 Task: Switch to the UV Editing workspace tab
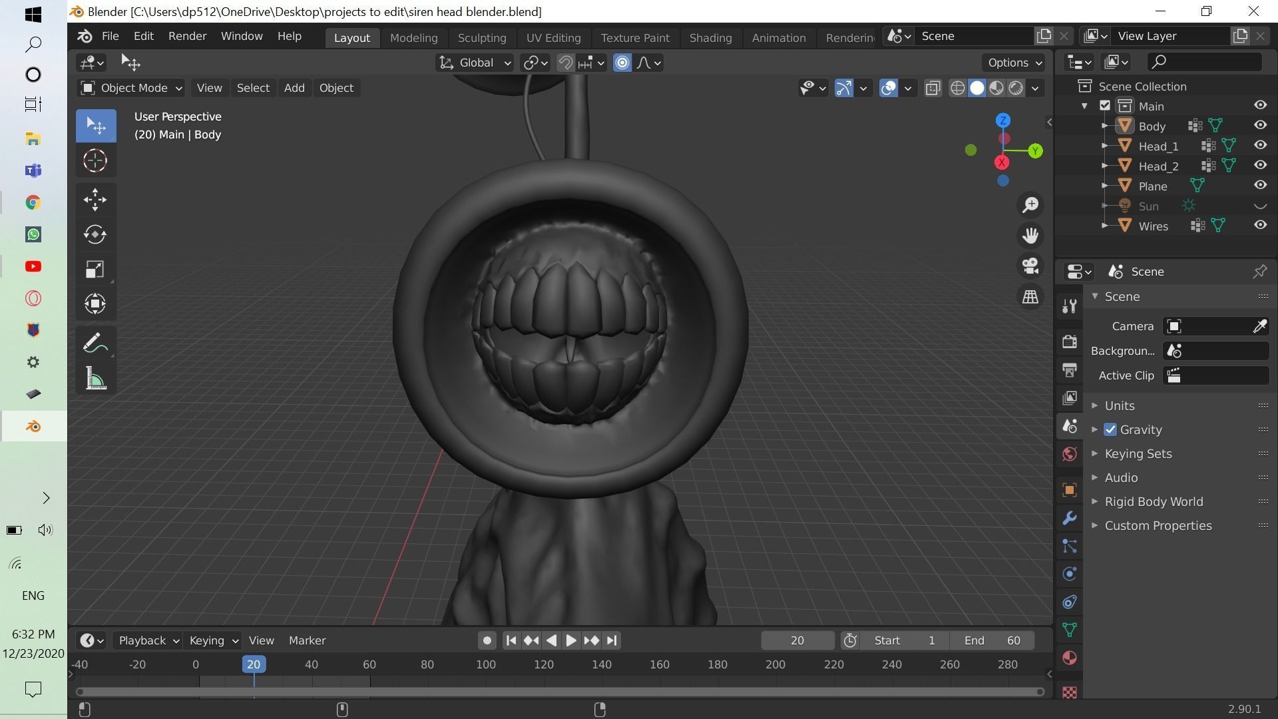(x=553, y=38)
